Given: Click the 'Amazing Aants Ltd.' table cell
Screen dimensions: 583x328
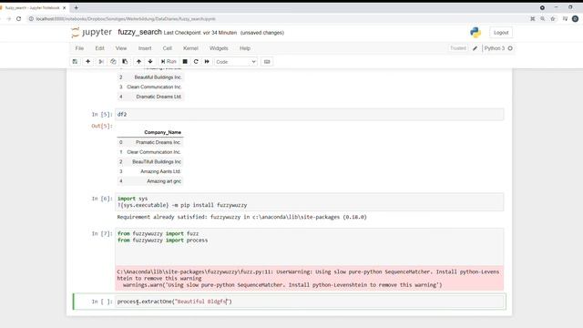Looking at the screenshot, I should pos(160,171).
